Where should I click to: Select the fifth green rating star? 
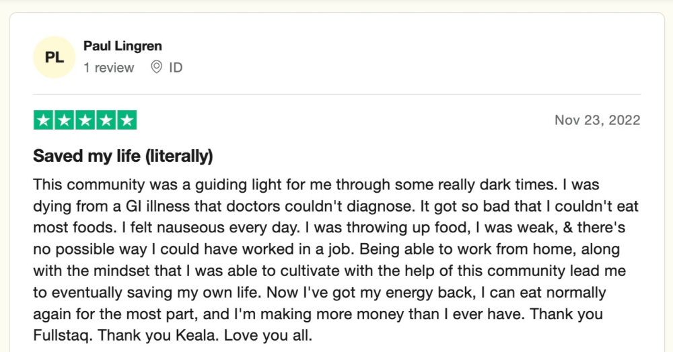point(127,120)
